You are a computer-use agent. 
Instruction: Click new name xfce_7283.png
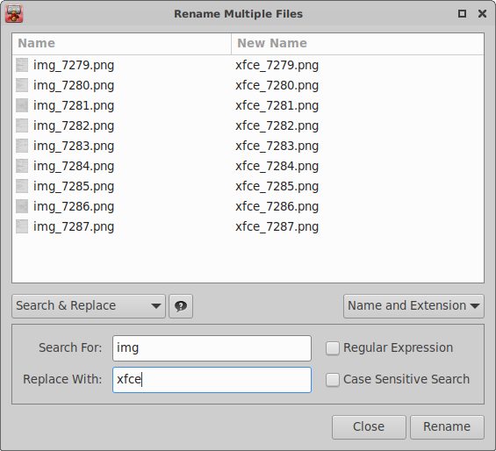point(277,147)
